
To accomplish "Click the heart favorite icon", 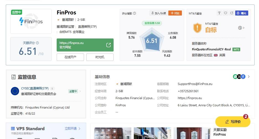I will (x=226, y=13).
